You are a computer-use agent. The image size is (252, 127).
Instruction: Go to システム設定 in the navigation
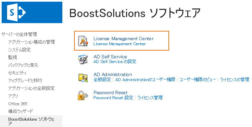[20, 50]
